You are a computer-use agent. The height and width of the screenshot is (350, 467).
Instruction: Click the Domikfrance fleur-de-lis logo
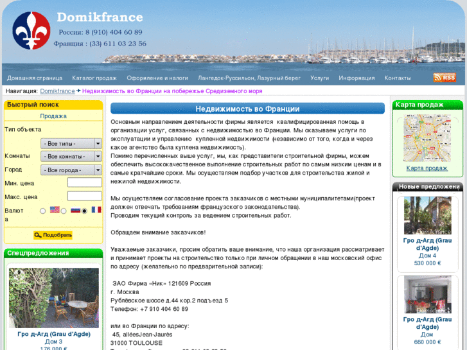pyautogui.click(x=31, y=31)
